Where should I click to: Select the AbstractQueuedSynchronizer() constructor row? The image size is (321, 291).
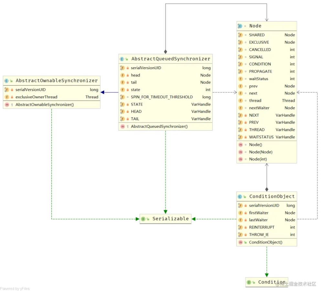pos(159,126)
